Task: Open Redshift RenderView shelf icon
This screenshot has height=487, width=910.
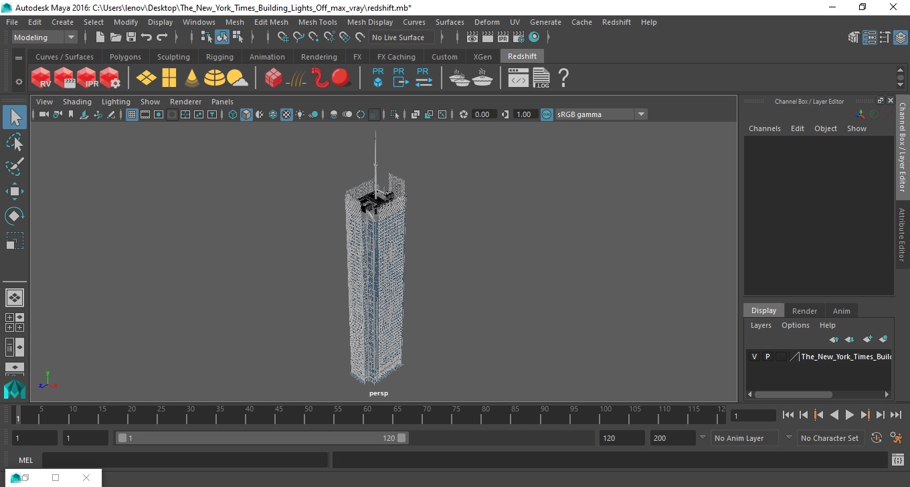Action: pyautogui.click(x=41, y=78)
